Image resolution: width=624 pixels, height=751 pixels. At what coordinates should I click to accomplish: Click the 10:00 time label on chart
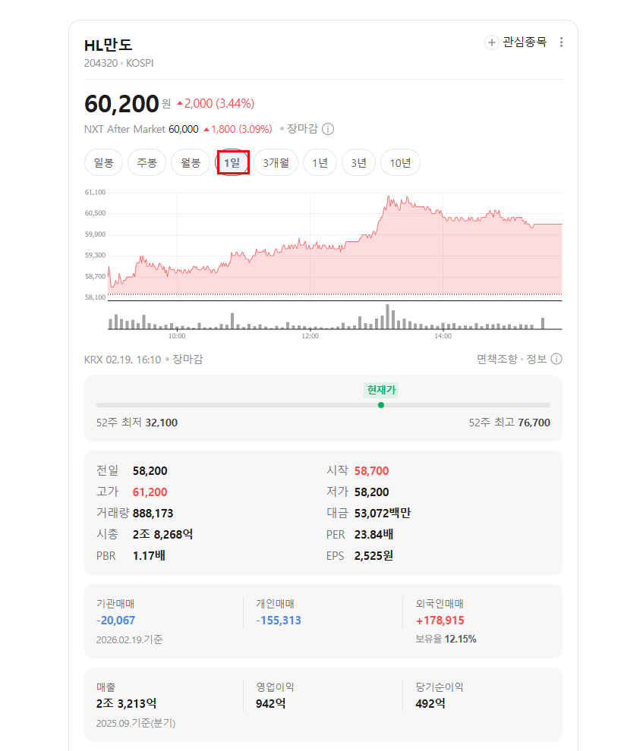pyautogui.click(x=177, y=336)
